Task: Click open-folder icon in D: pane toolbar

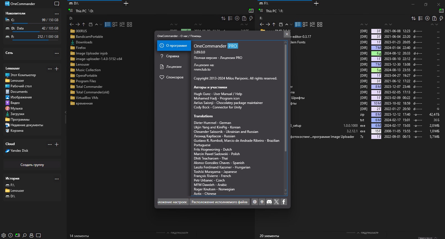Action: pos(91,24)
